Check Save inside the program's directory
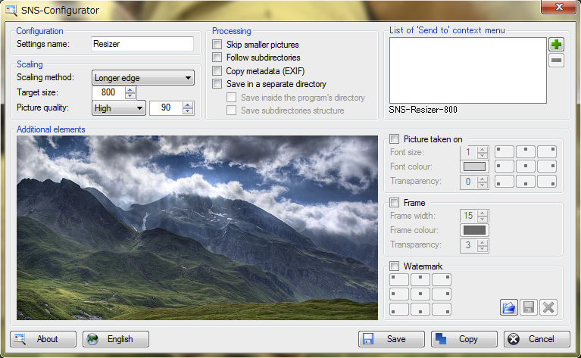The image size is (581, 358). coord(232,98)
